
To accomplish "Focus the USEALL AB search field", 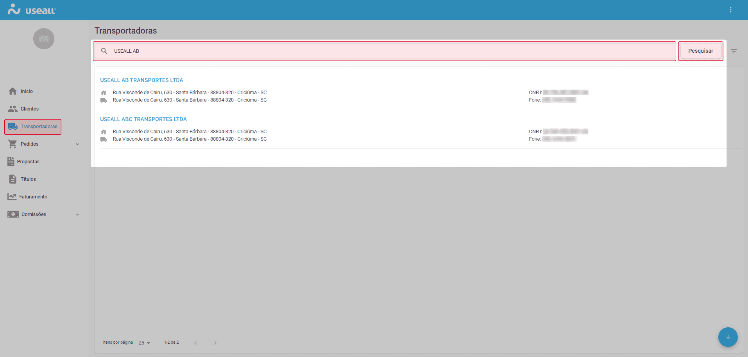I will tap(385, 51).
